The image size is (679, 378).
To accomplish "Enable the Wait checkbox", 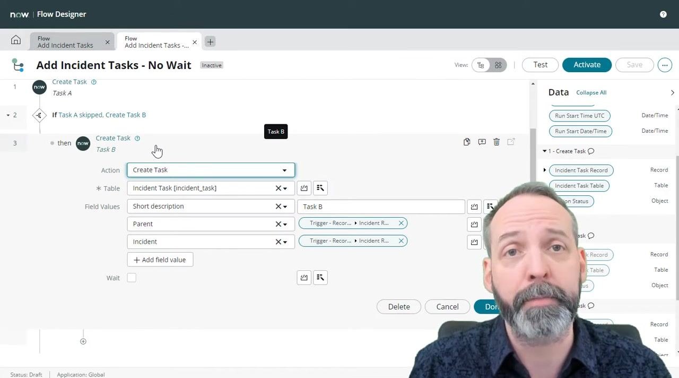I will coord(132,278).
